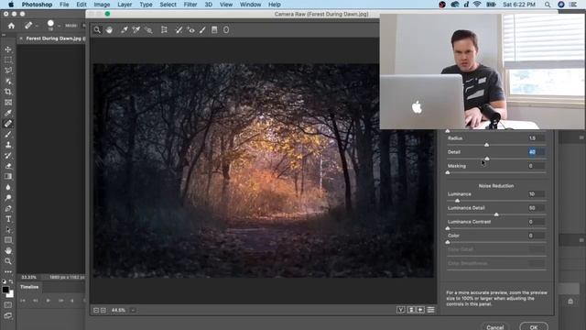Viewport: 586px width, 330px height.
Task: Open macOS Spotlight search icon
Action: click(548, 5)
